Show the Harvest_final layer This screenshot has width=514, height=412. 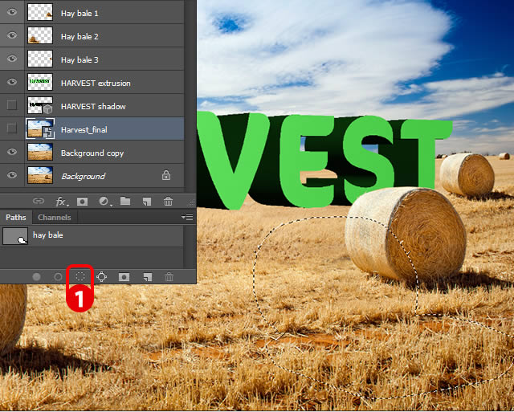pyautogui.click(x=12, y=128)
